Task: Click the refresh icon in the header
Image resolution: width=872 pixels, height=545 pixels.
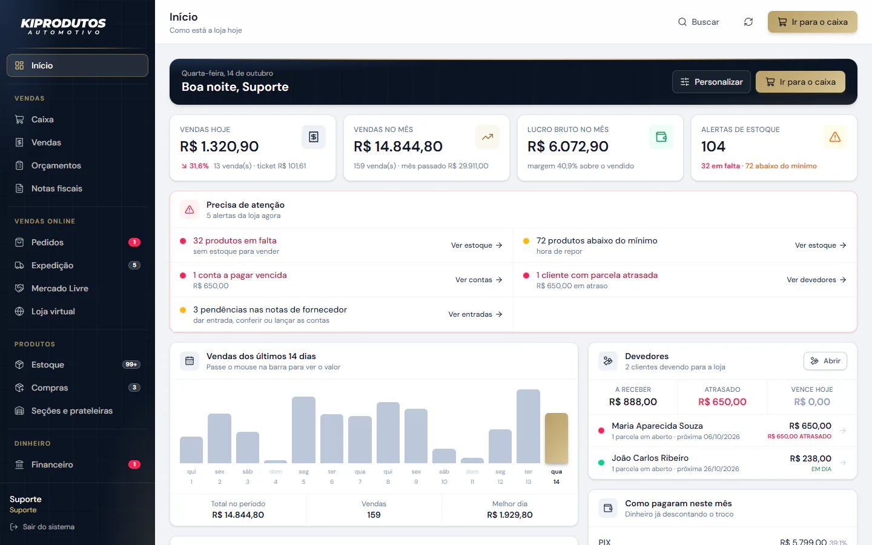Action: tap(748, 22)
